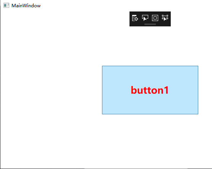Open the MainWindow system menu icon
The width and height of the screenshot is (212, 169).
click(6, 6)
